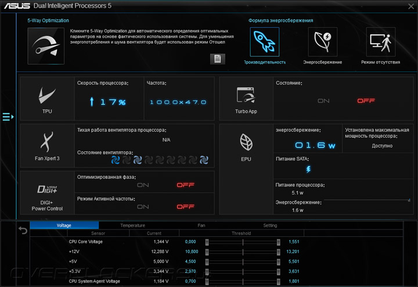This screenshot has height=287, width=418.
Task: Click the SATA power lightning icon
Action: point(308,169)
